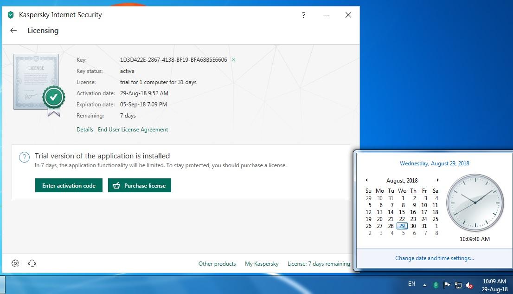The width and height of the screenshot is (513, 294).
Task: Click 'trial for 1 computer for 31 days'
Action: point(158,82)
